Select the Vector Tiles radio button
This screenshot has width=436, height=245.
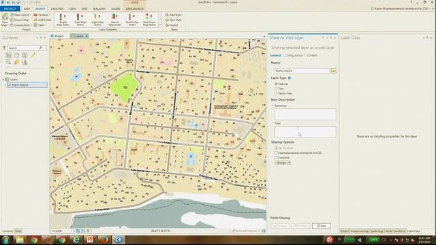tap(276, 93)
